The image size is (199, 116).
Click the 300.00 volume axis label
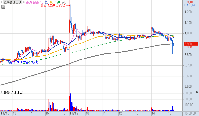tap(189, 93)
